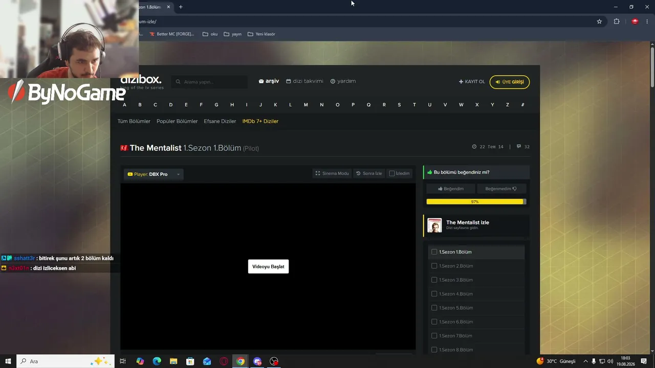Image resolution: width=655 pixels, height=368 pixels.
Task: Browse series starting with letter M
Action: [x=306, y=105]
